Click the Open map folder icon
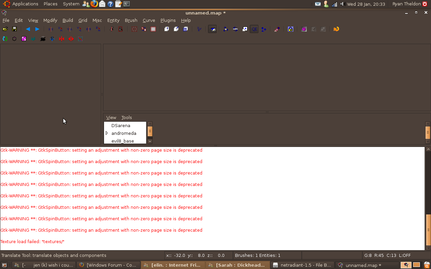 point(5,29)
